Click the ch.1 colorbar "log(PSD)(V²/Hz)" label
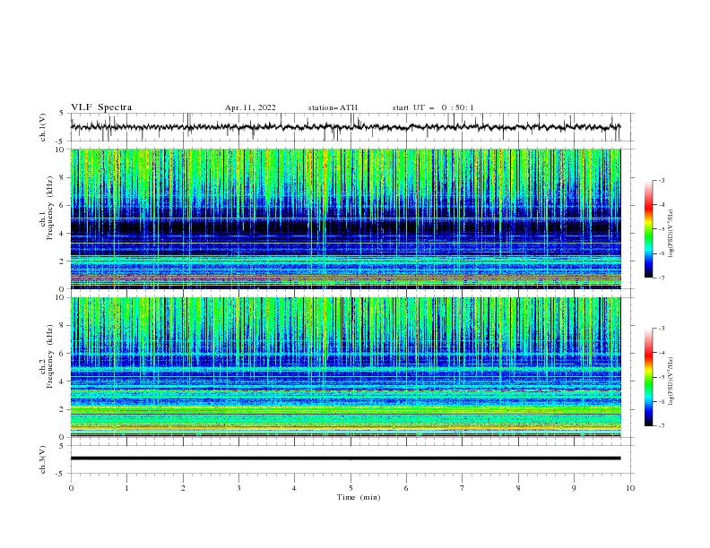The height and width of the screenshot is (548, 710). coord(671,234)
